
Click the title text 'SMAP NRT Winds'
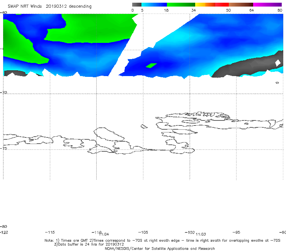(25, 6)
